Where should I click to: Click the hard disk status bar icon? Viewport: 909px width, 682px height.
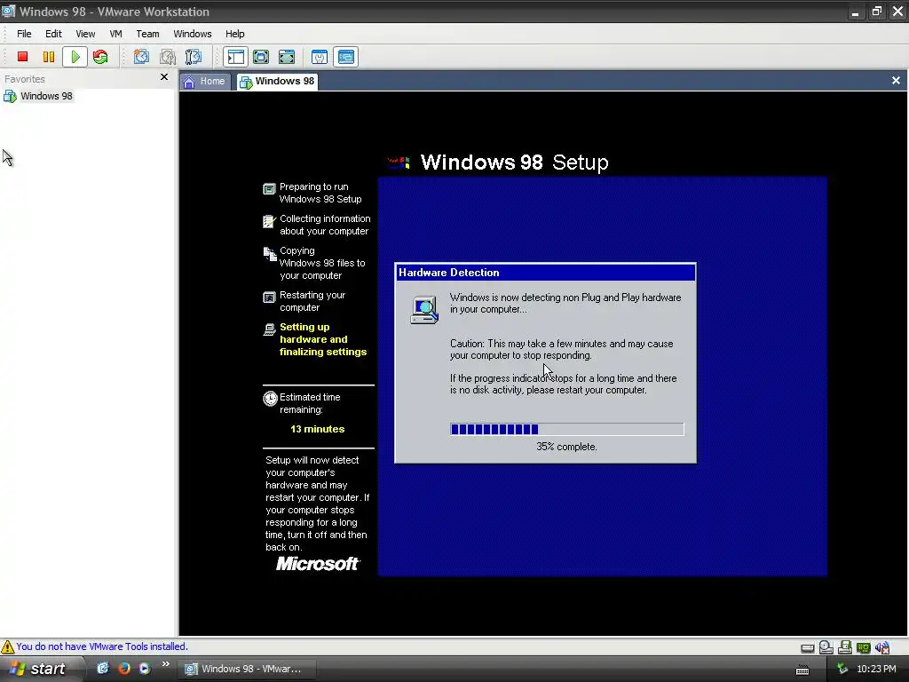click(807, 647)
